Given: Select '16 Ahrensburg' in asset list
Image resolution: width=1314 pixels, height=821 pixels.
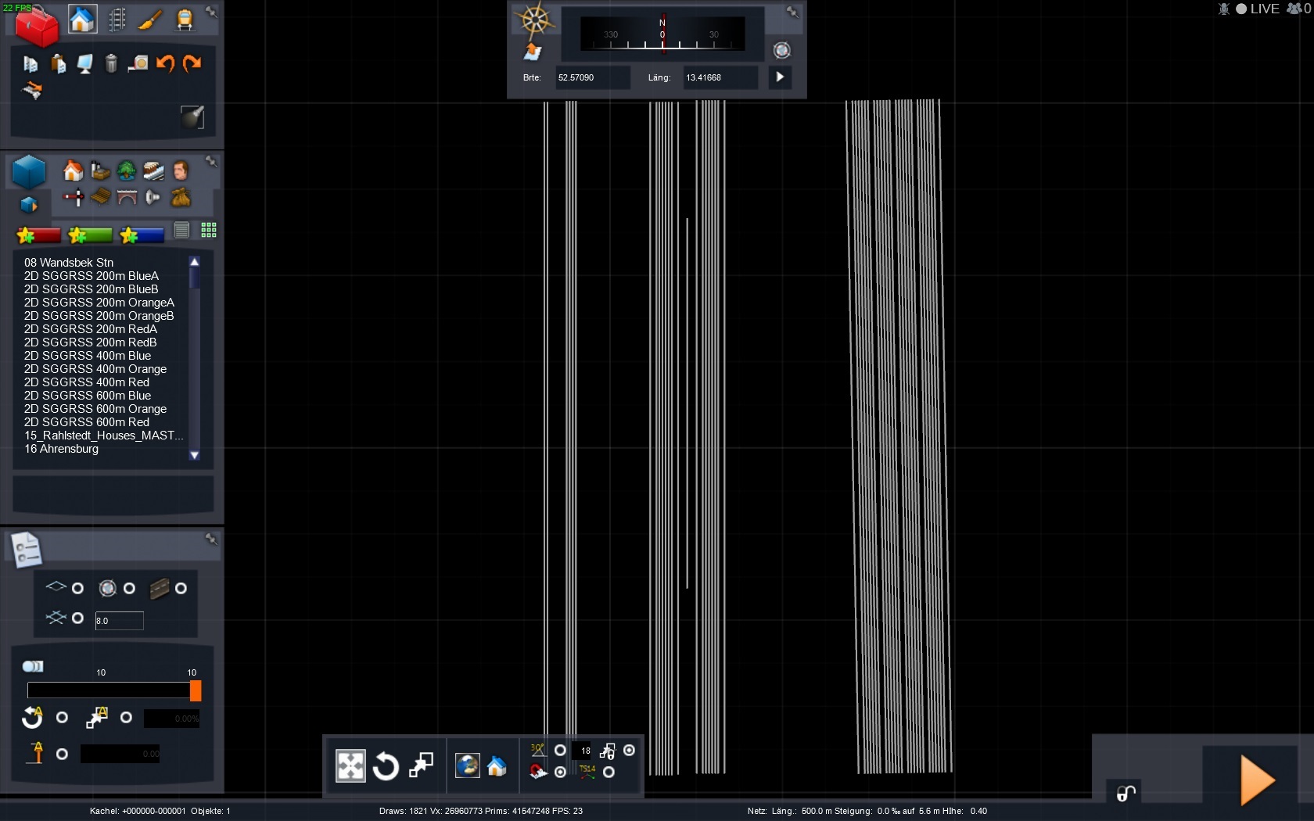Looking at the screenshot, I should click(x=62, y=449).
